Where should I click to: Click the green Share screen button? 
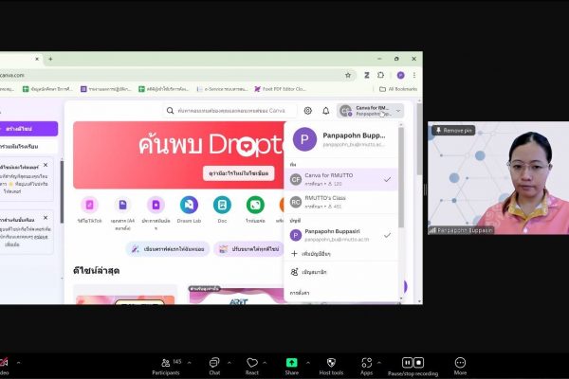292,367
